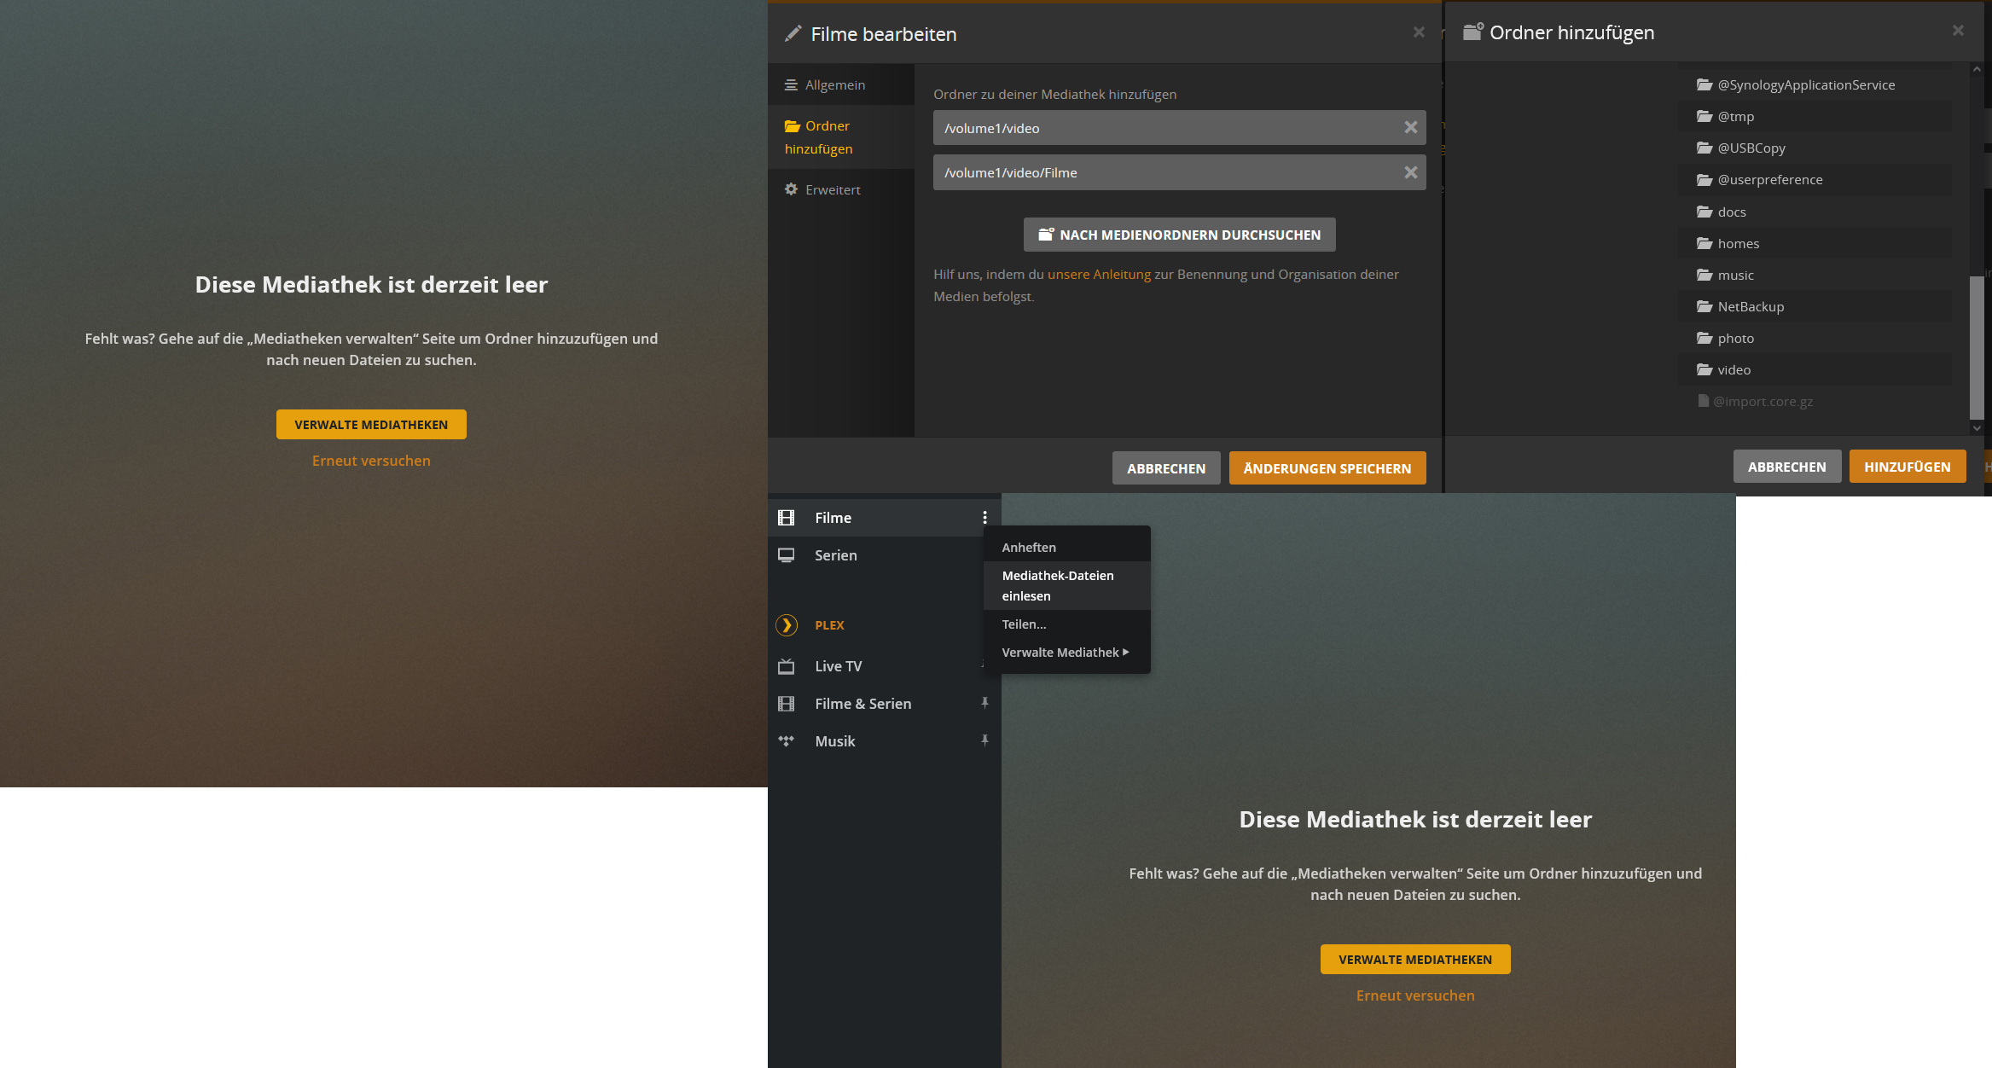Click the Serien monitor icon
This screenshot has width=1992, height=1068.
coord(787,555)
